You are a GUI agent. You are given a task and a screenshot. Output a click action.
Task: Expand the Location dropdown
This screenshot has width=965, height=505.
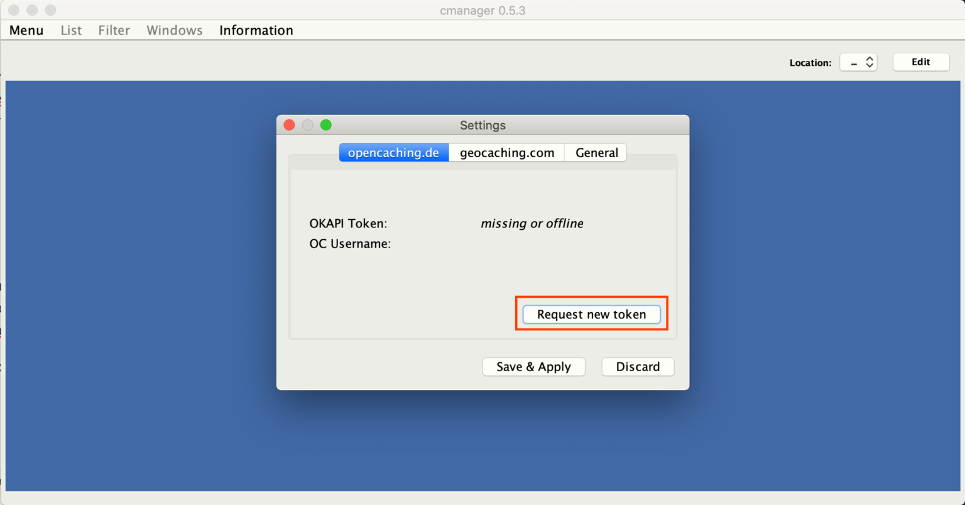858,62
